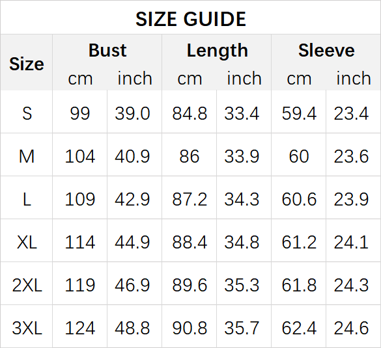Select the Length column header

(218, 51)
